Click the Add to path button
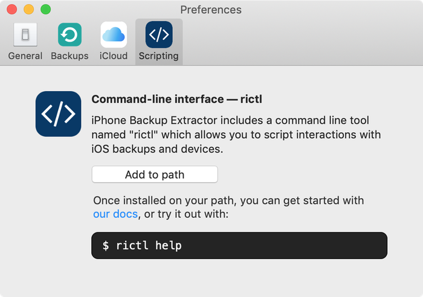Image resolution: width=423 pixels, height=297 pixels. click(155, 174)
